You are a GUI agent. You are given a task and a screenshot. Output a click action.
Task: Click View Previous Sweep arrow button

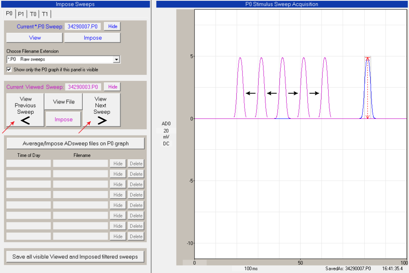(25, 110)
